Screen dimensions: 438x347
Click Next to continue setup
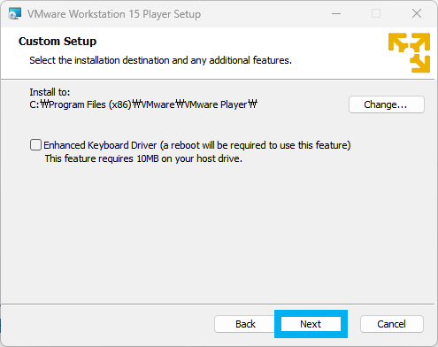click(x=311, y=324)
